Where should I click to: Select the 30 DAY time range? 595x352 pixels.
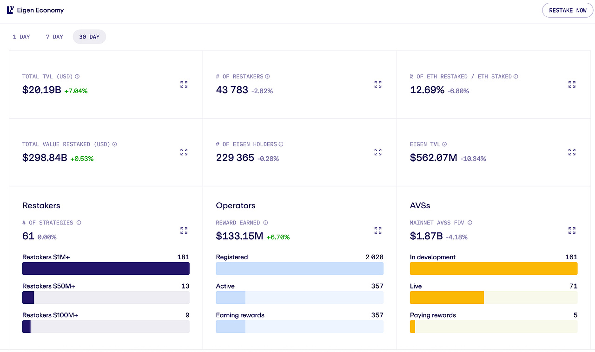89,37
